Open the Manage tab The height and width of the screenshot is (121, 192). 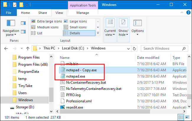point(83,13)
